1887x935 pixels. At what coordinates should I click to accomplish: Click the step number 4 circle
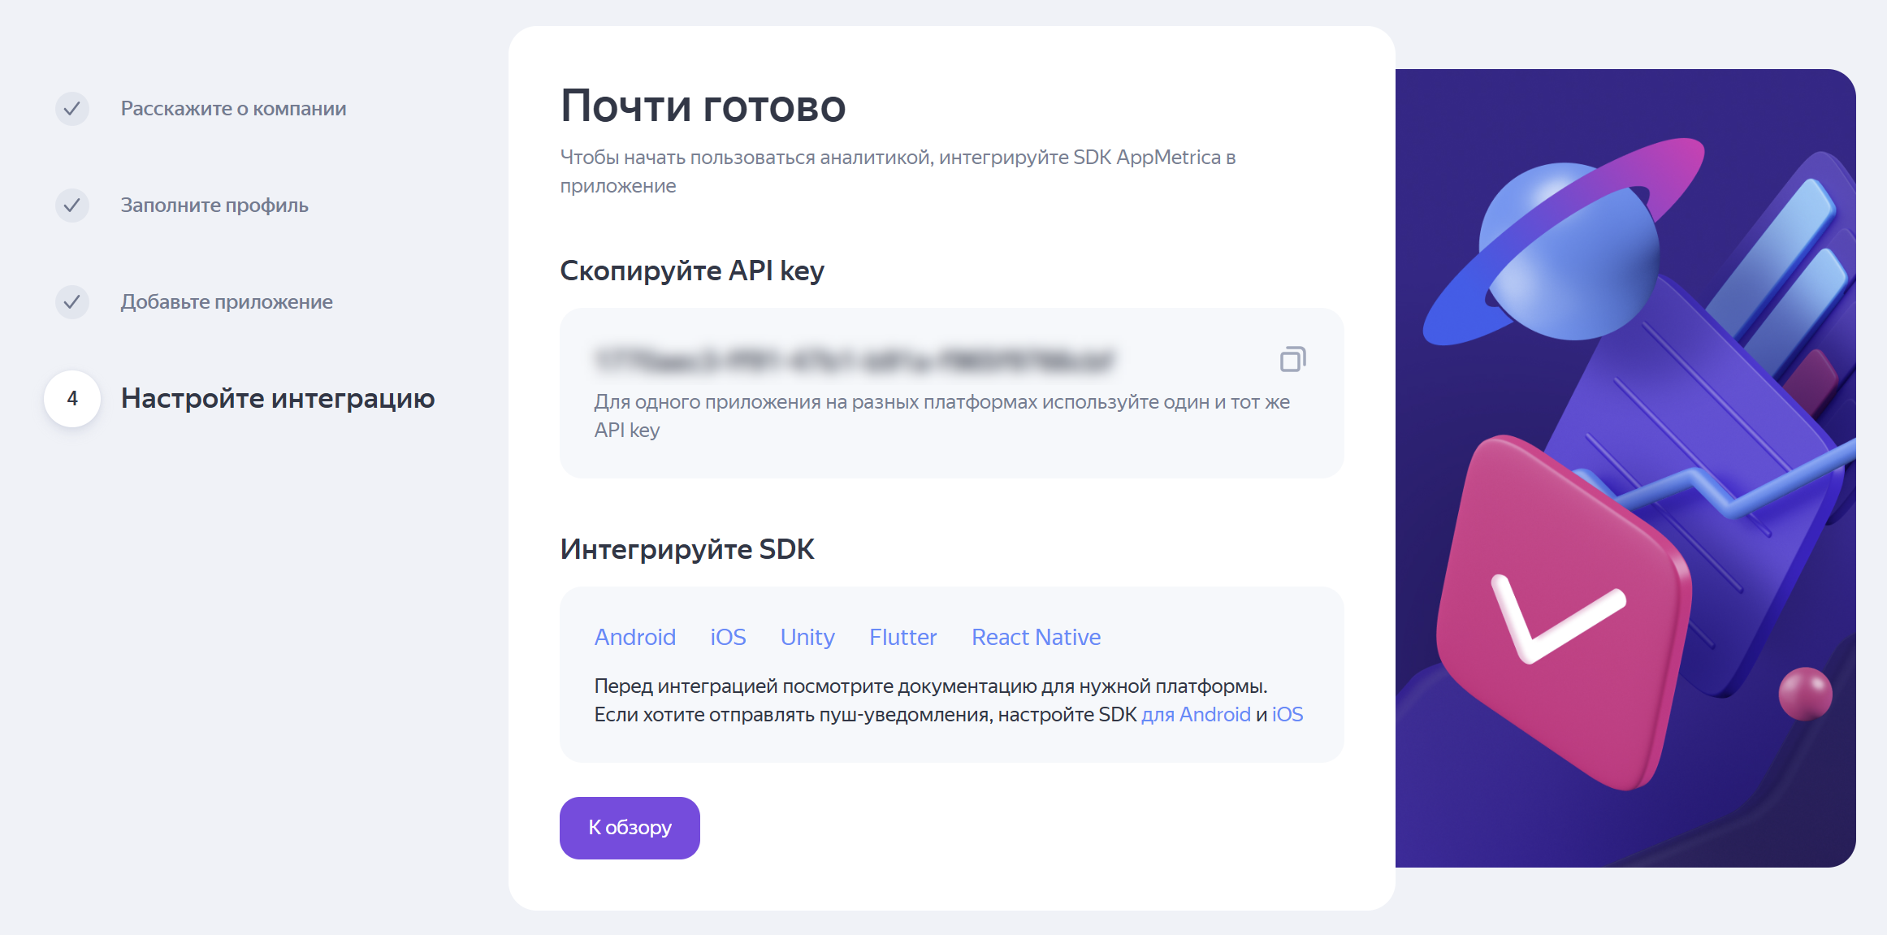coord(72,399)
